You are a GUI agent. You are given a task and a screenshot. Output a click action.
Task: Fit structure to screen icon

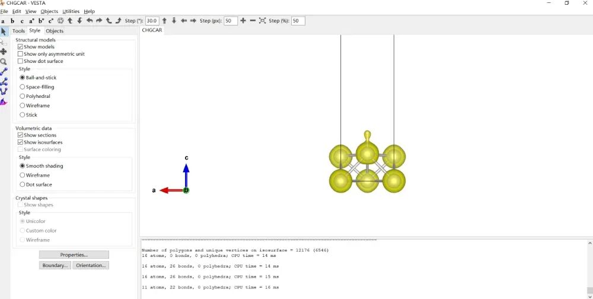(x=263, y=21)
